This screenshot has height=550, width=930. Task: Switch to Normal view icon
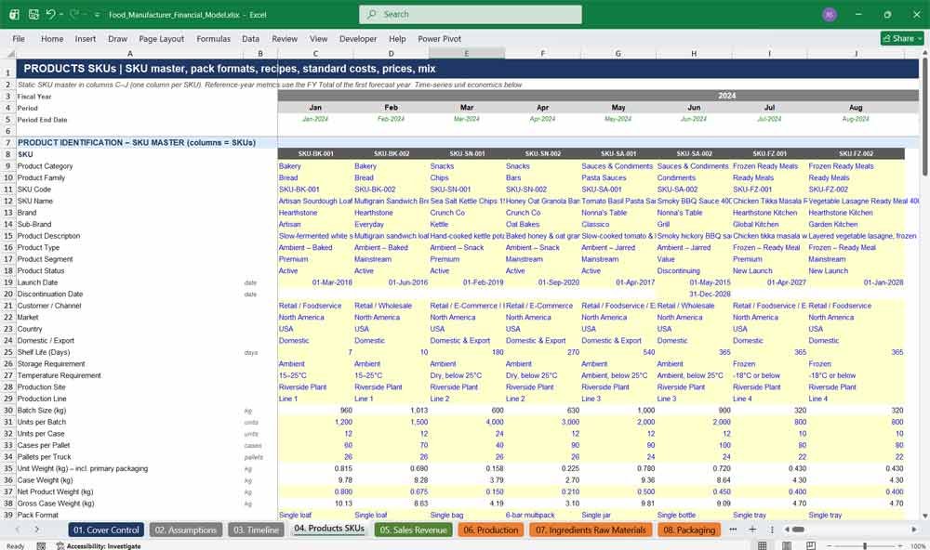763,545
